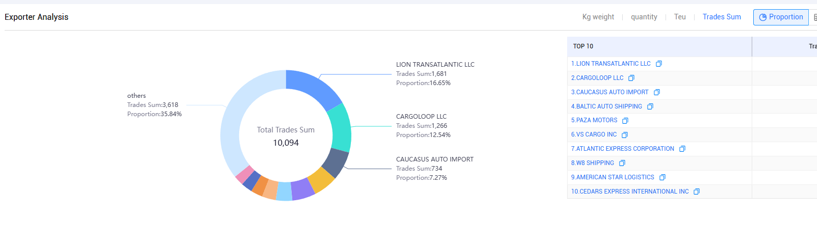Open 1.LION TRANSATLANTIC LLC link
Screen dimensions: 817x244
611,64
